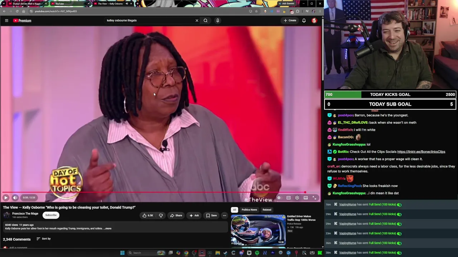Open Ask Gemini in Chrome
458x257 pixels.
pos(286,4)
